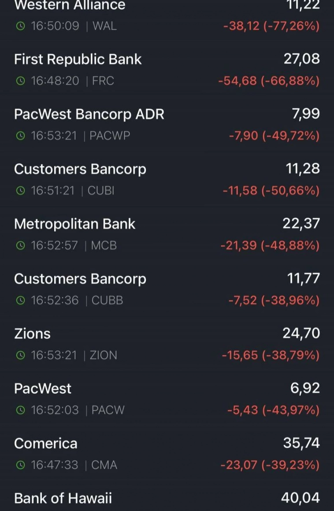Screen dimensions: 334x511
Task: Tap the -23,07 (-39,23%) Comerica change
Action: point(270,465)
